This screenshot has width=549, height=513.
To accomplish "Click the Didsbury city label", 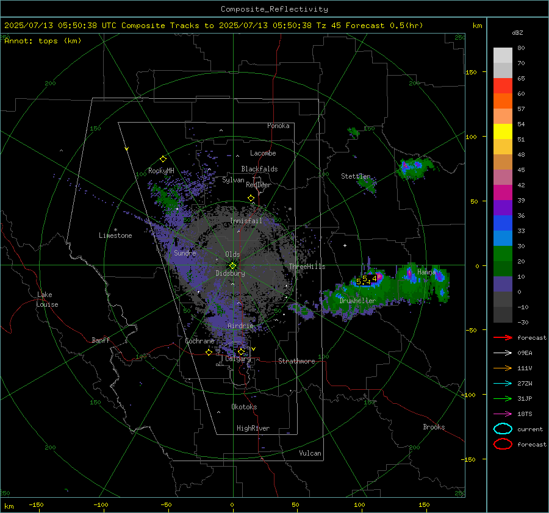I will point(230,273).
